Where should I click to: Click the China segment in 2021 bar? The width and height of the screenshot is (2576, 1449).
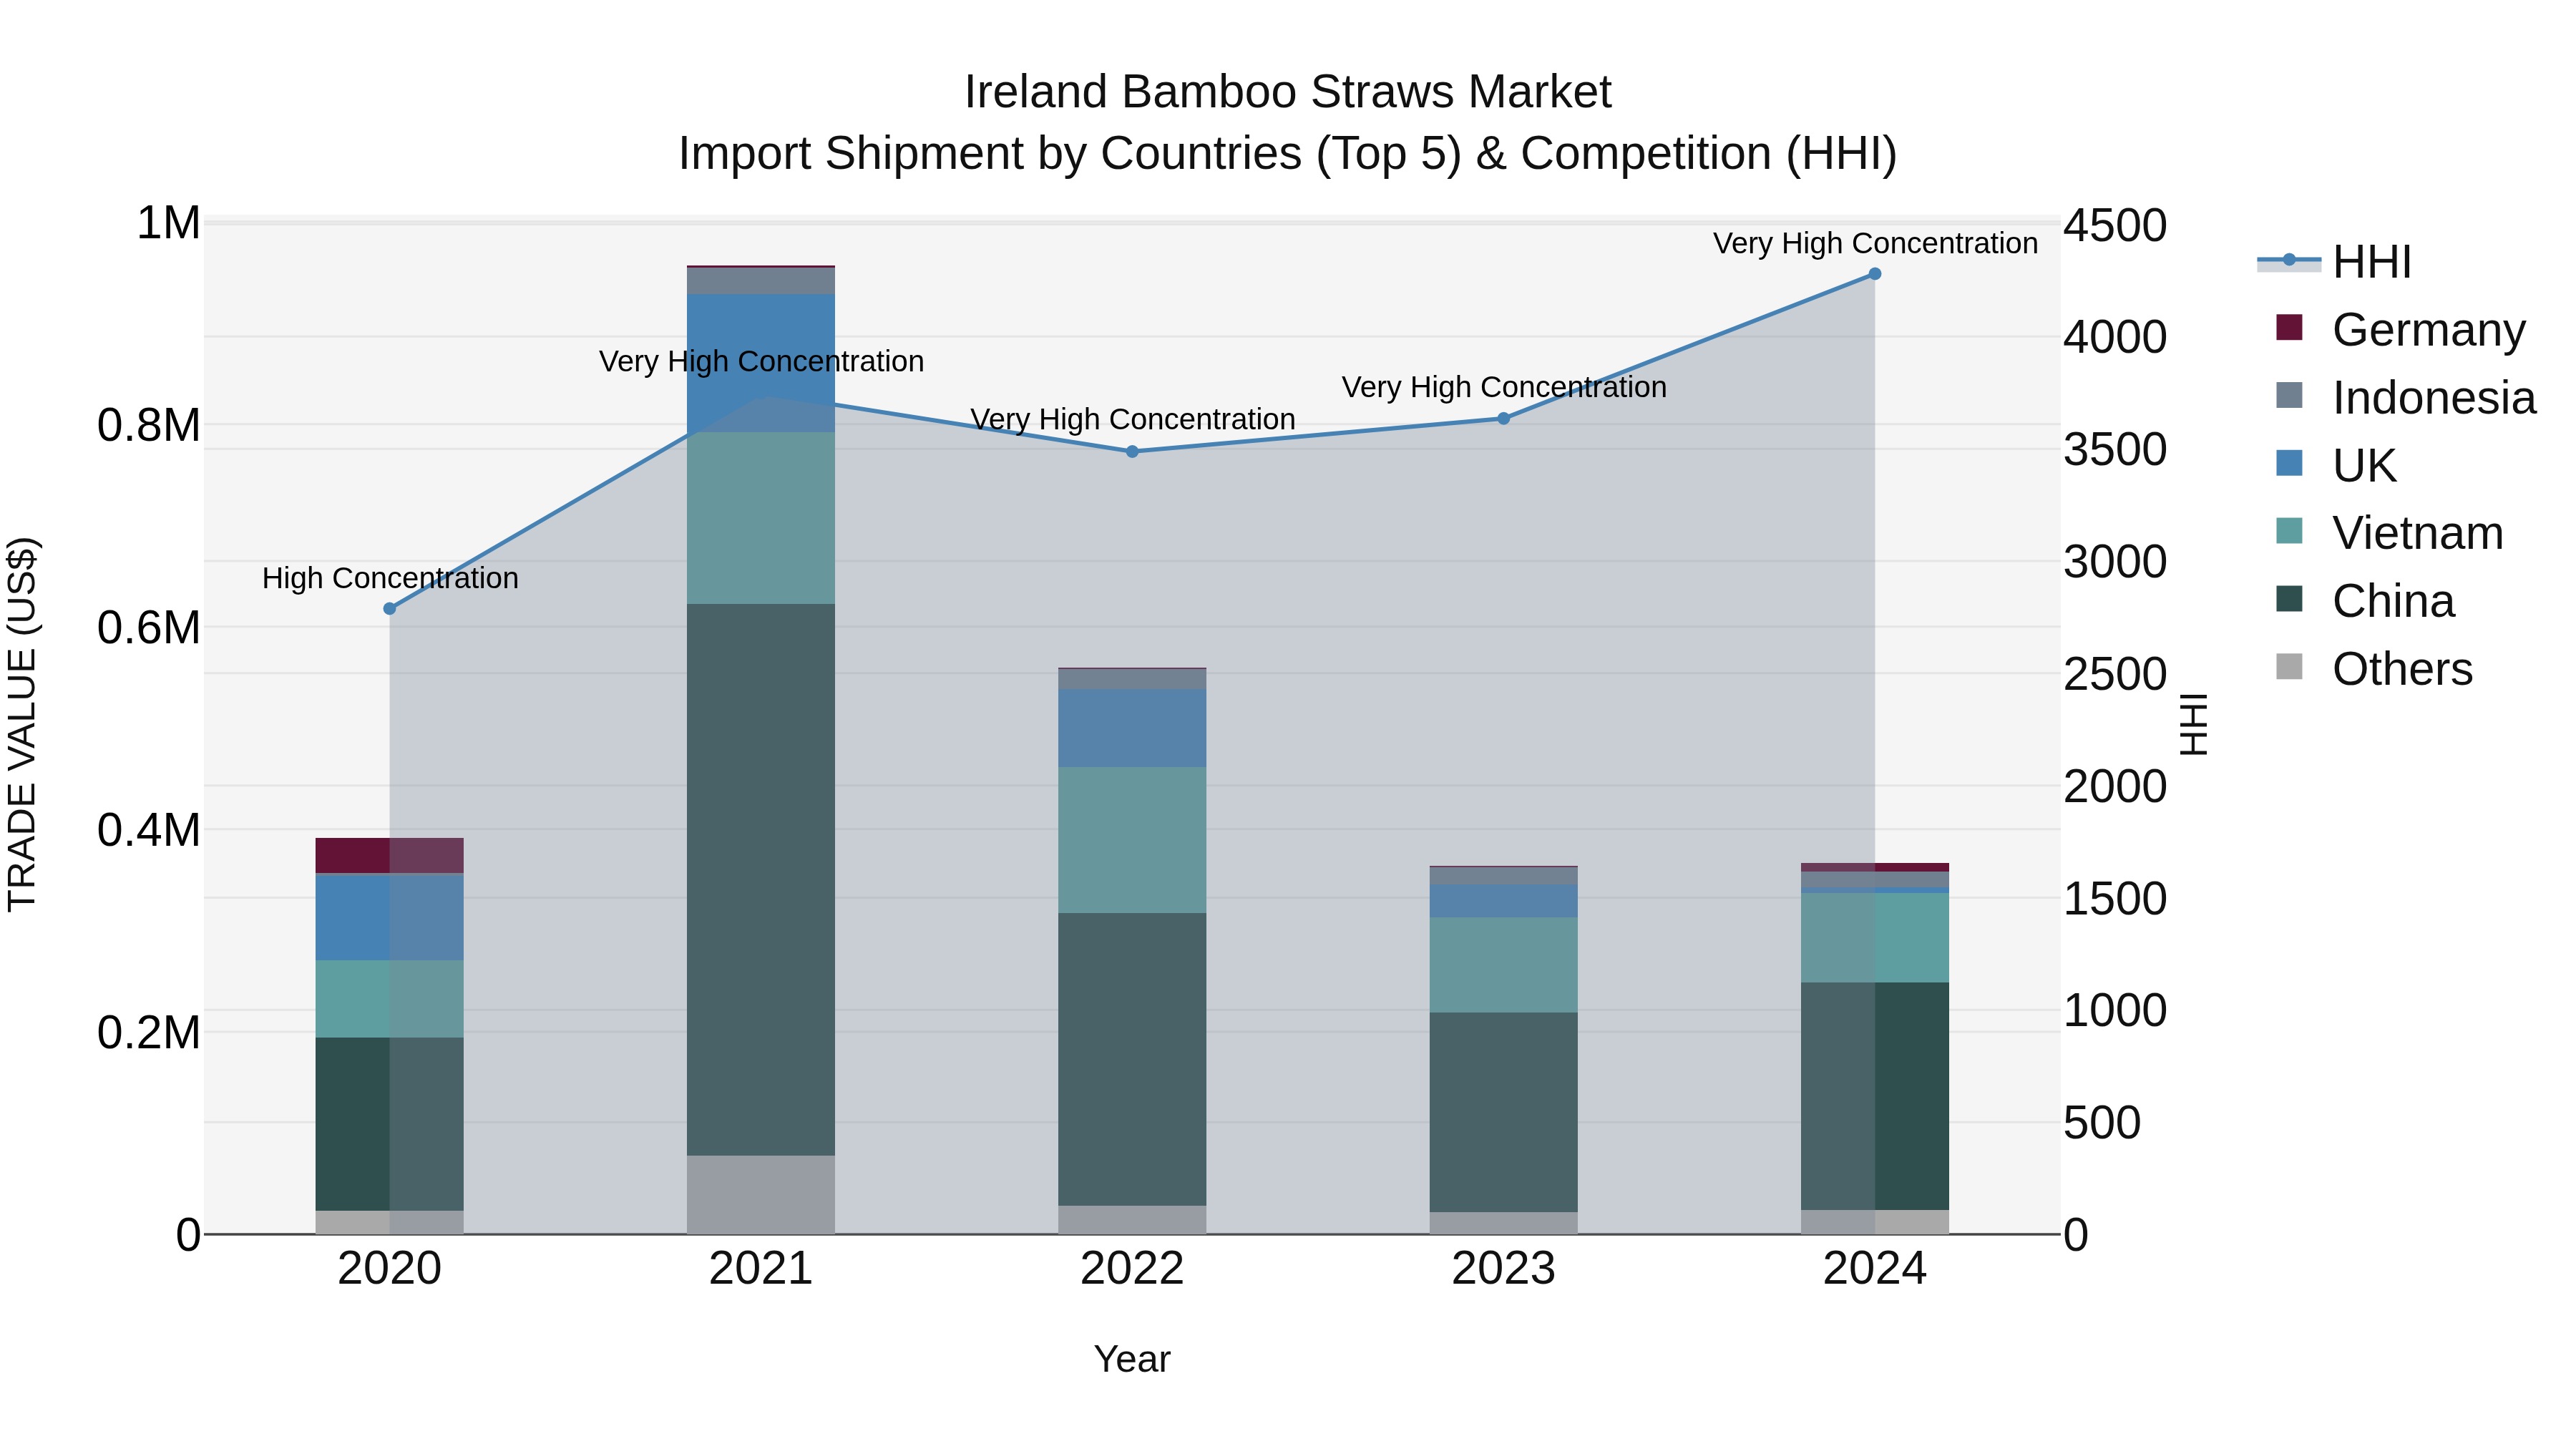click(761, 879)
